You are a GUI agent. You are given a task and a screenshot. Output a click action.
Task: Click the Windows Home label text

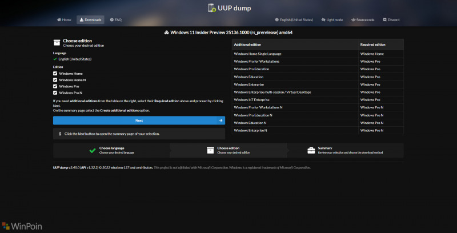click(71, 74)
